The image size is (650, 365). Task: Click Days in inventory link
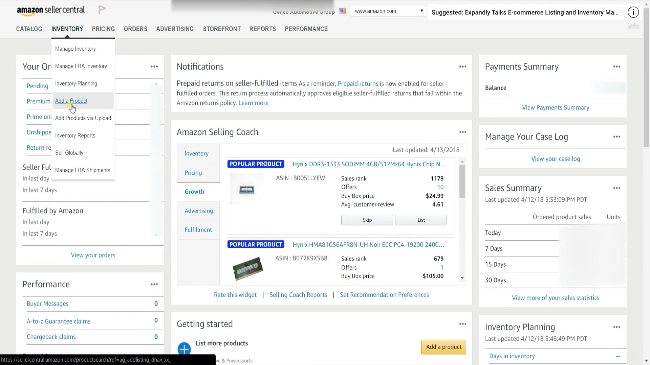point(512,356)
